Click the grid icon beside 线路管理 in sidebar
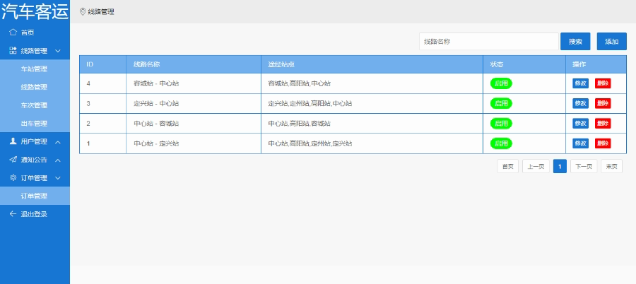 coord(13,51)
